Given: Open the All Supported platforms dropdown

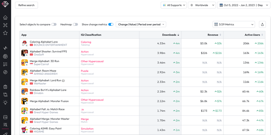Looking at the screenshot, I should coord(174,5).
